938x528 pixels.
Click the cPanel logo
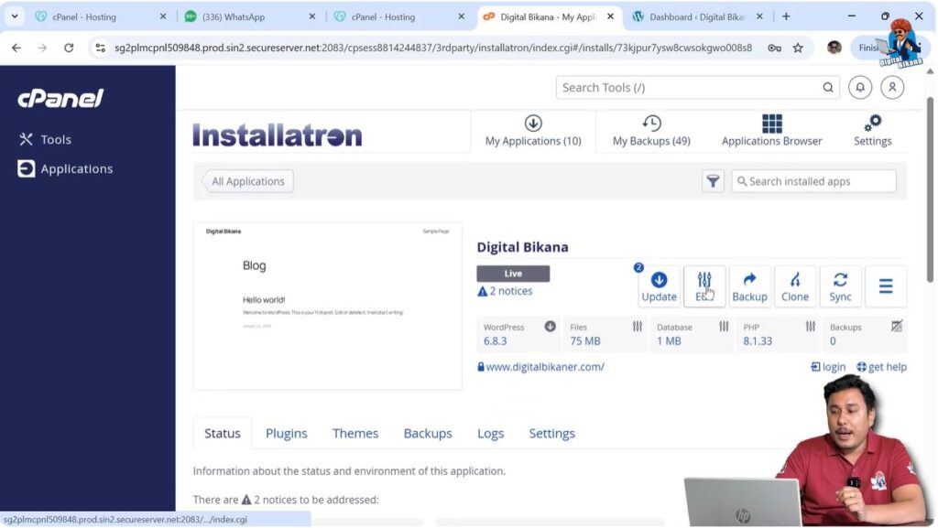click(x=60, y=99)
